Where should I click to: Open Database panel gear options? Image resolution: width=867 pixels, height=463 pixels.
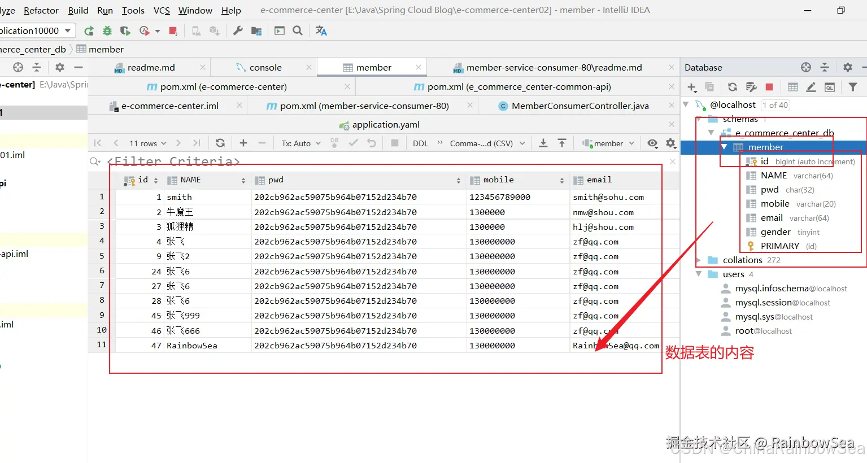[848, 67]
